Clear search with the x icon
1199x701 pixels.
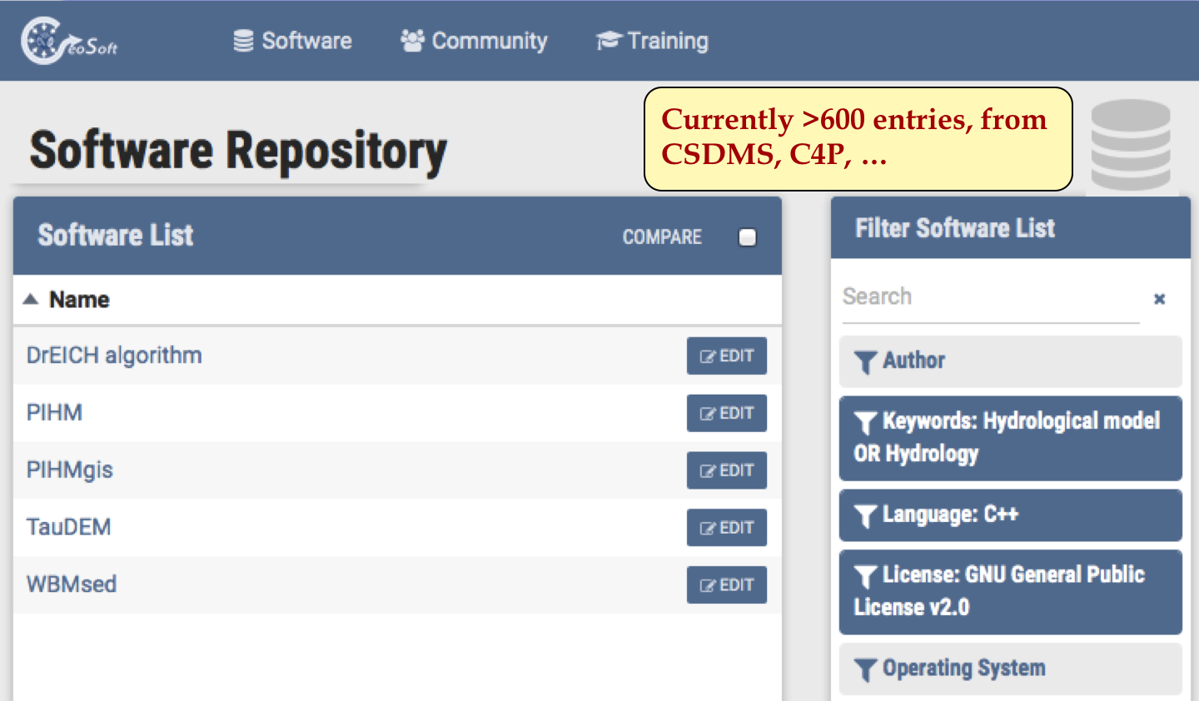pos(1159,299)
